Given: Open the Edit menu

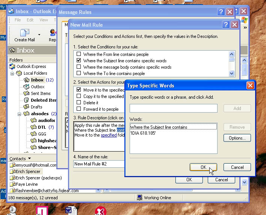Looking at the screenshot, I should point(30,20).
